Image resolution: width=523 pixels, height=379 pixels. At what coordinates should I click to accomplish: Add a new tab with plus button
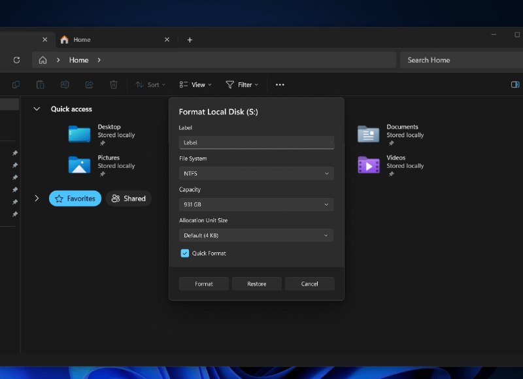[190, 40]
